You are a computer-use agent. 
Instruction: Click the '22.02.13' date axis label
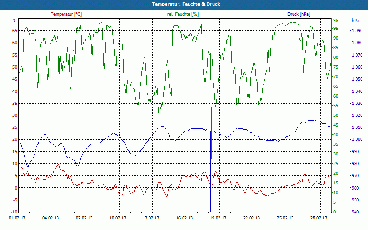(252, 218)
